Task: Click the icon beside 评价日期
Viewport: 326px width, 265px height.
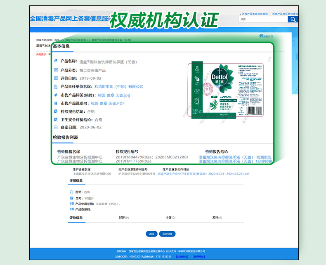Action: [x=56, y=78]
